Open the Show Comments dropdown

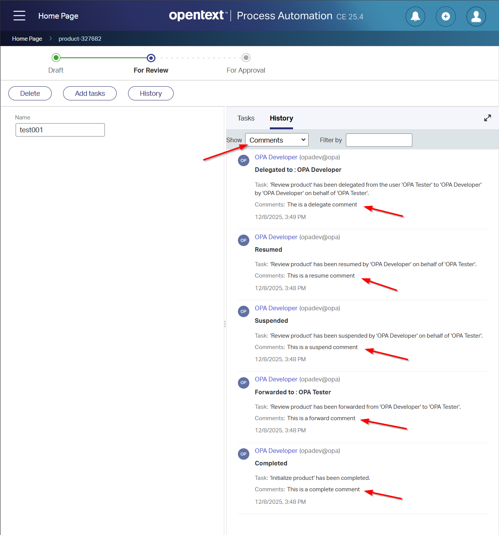(277, 140)
